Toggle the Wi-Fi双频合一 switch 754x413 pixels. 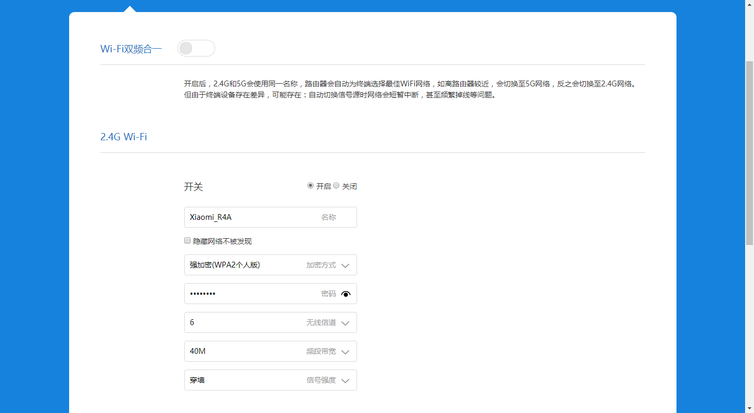(x=196, y=48)
